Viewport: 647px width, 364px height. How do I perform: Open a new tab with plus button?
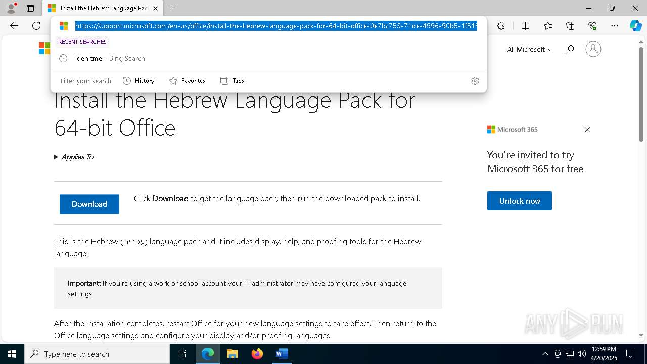click(172, 8)
